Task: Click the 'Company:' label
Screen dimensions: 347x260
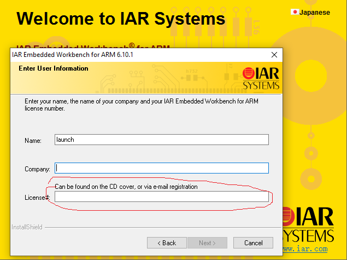Action: pos(37,169)
